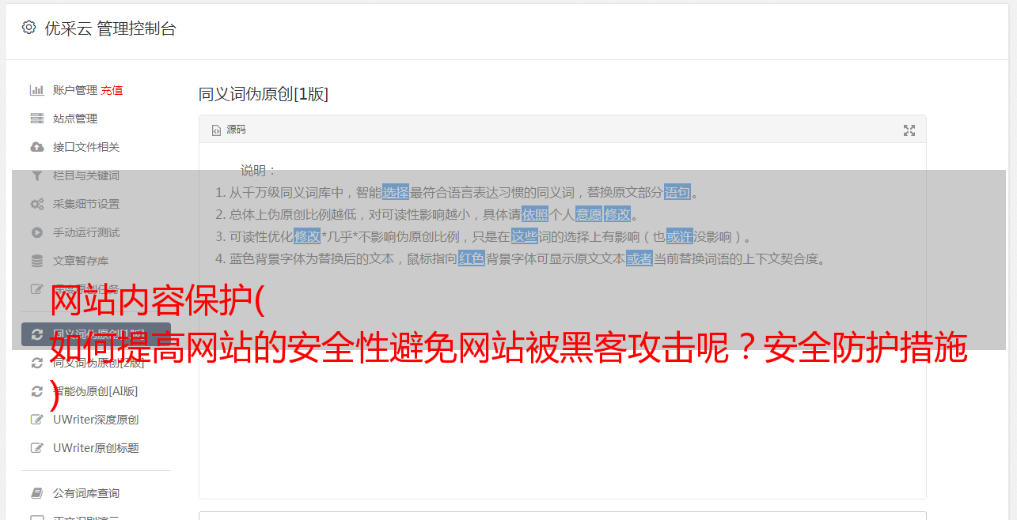This screenshot has width=1017, height=520.
Task: Click the refresh icon for 智能伪原创[AI版]
Action: (x=36, y=391)
